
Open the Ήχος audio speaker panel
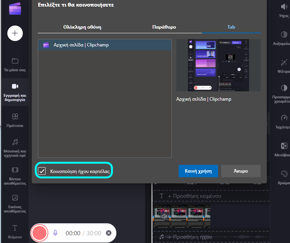click(284, 11)
